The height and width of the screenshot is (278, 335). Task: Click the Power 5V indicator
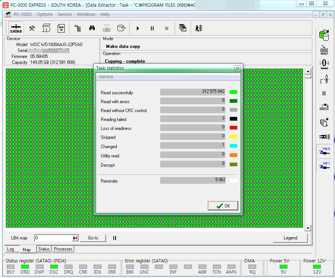tap(284, 267)
